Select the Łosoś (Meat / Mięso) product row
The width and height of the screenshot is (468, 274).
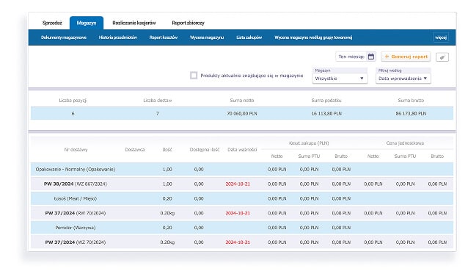coord(242,198)
